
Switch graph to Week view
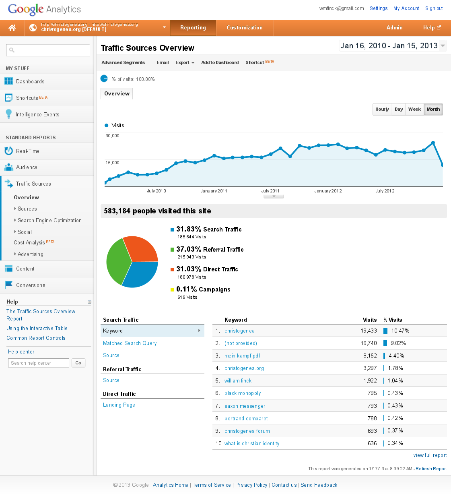click(414, 110)
